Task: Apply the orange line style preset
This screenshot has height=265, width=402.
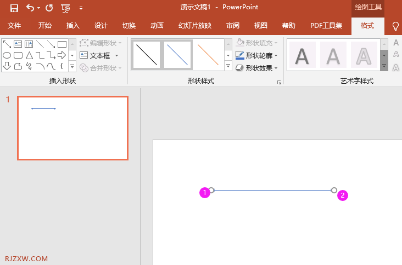Action: (208, 55)
